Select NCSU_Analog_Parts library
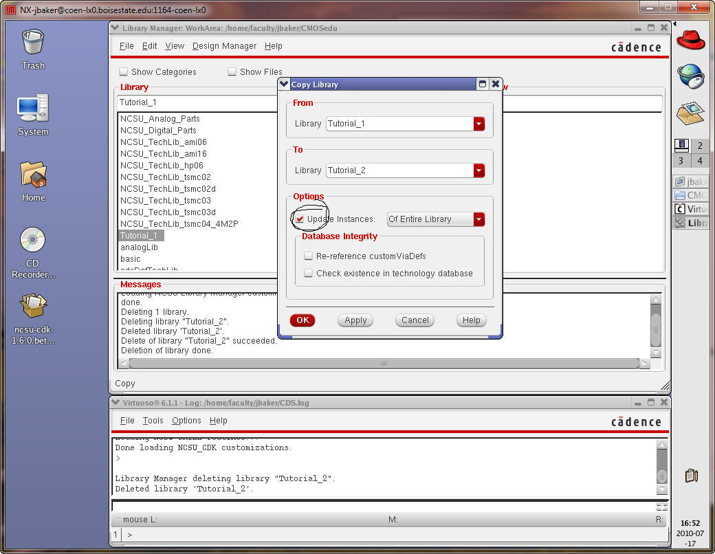 [160, 118]
